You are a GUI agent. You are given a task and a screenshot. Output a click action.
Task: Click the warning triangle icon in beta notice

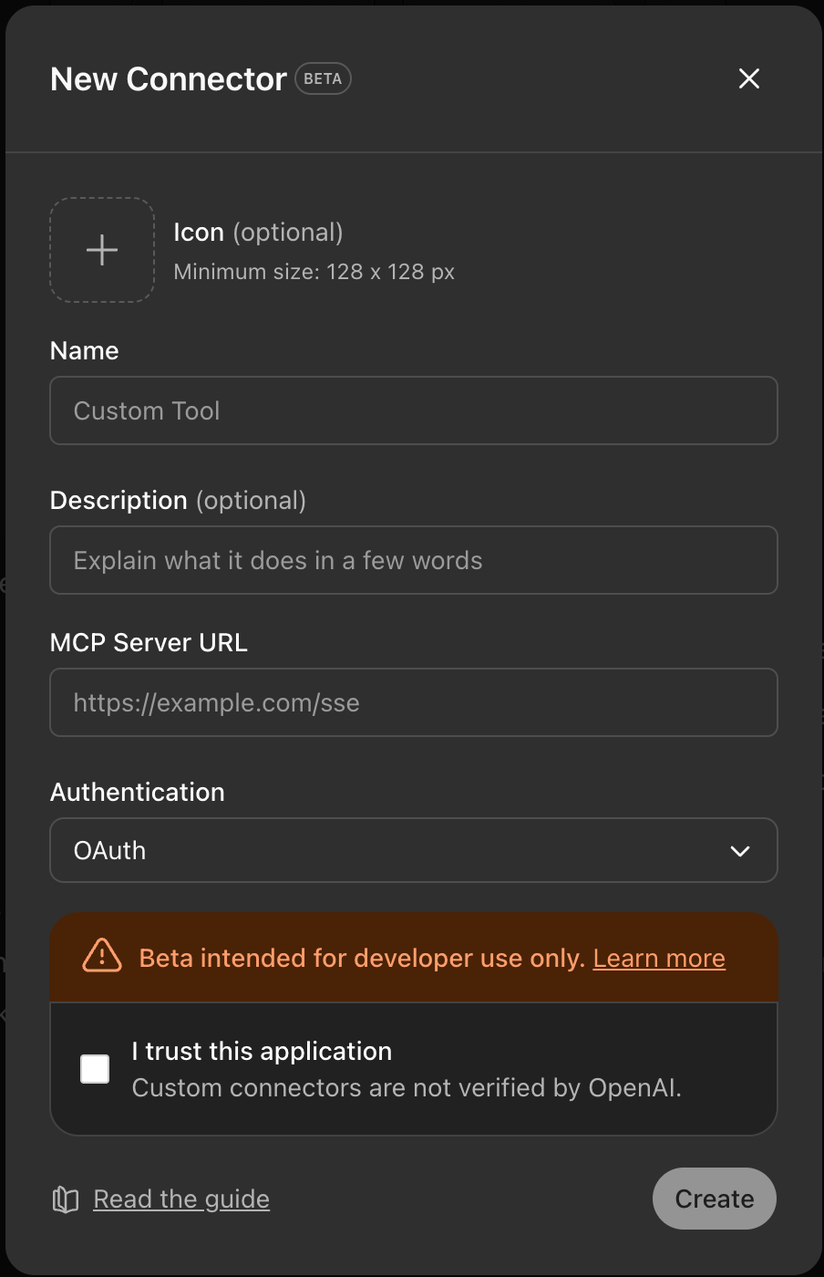102,956
